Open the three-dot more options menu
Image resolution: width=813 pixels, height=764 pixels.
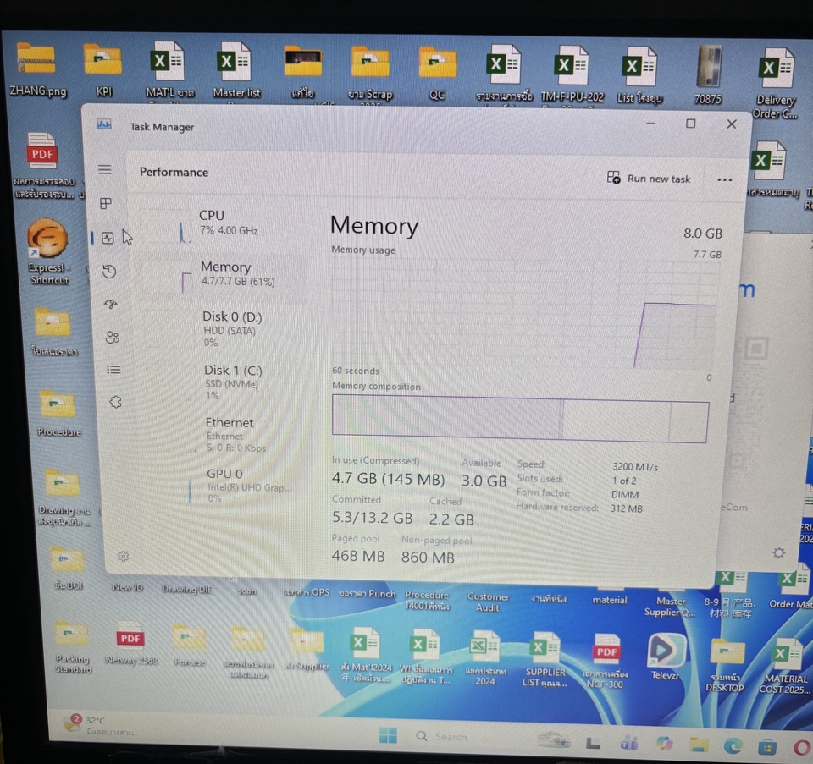724,180
